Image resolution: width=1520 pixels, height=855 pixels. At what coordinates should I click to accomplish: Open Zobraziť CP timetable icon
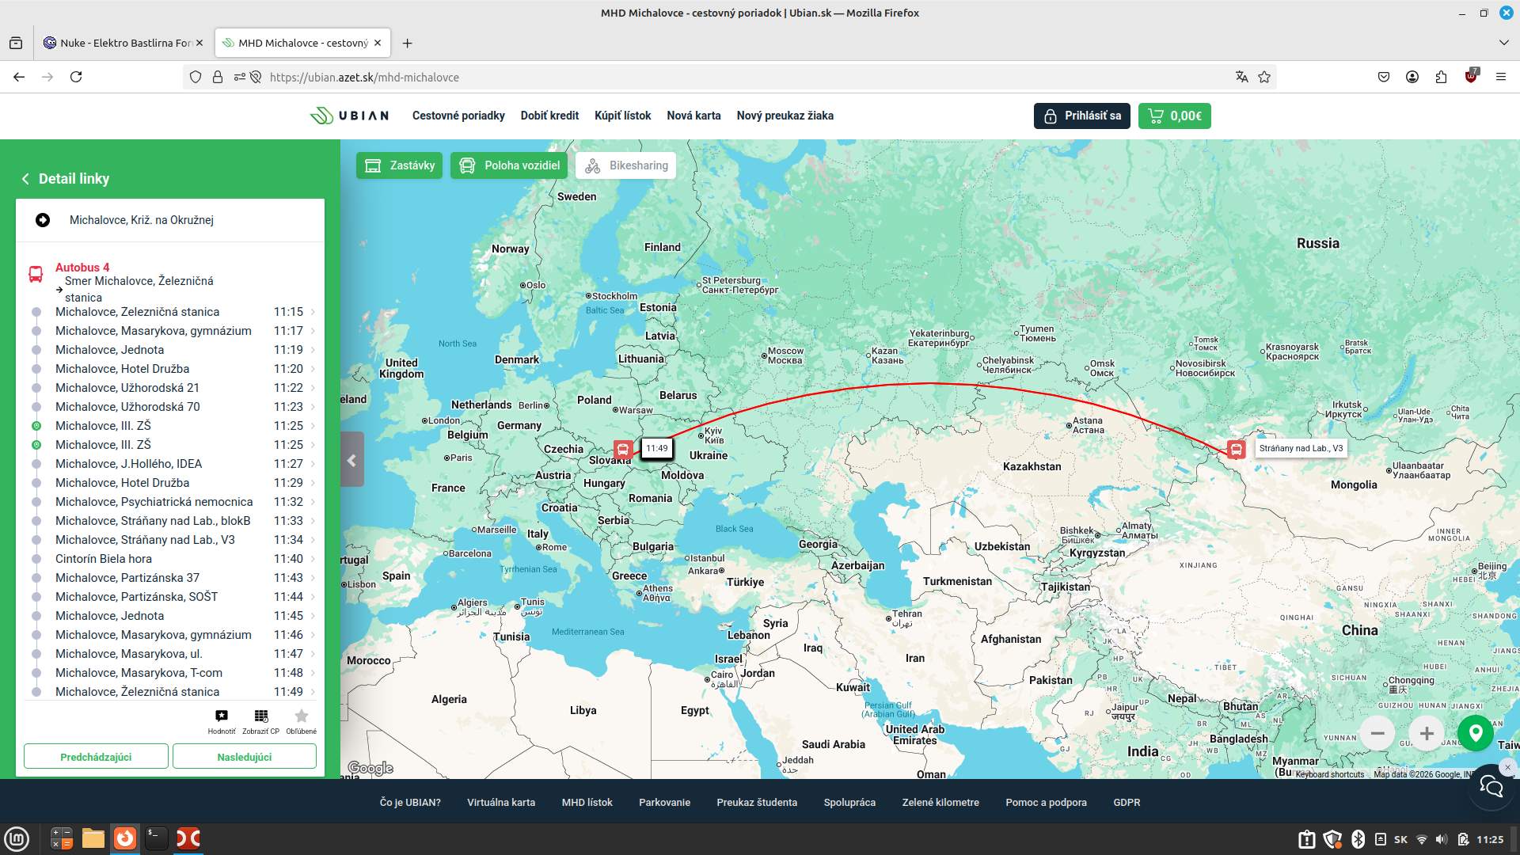(261, 716)
